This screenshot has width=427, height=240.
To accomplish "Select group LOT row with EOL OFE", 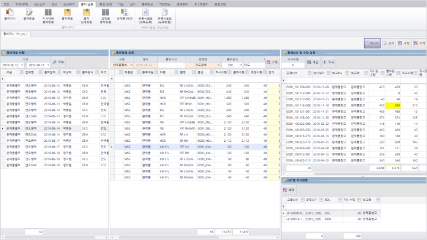I will click(331, 213).
